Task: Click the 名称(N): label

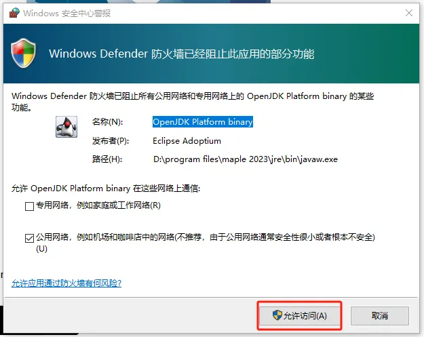Action: pyautogui.click(x=107, y=122)
